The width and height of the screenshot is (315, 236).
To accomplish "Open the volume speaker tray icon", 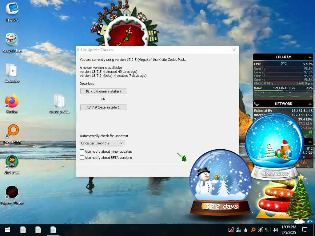I will pos(275,230).
